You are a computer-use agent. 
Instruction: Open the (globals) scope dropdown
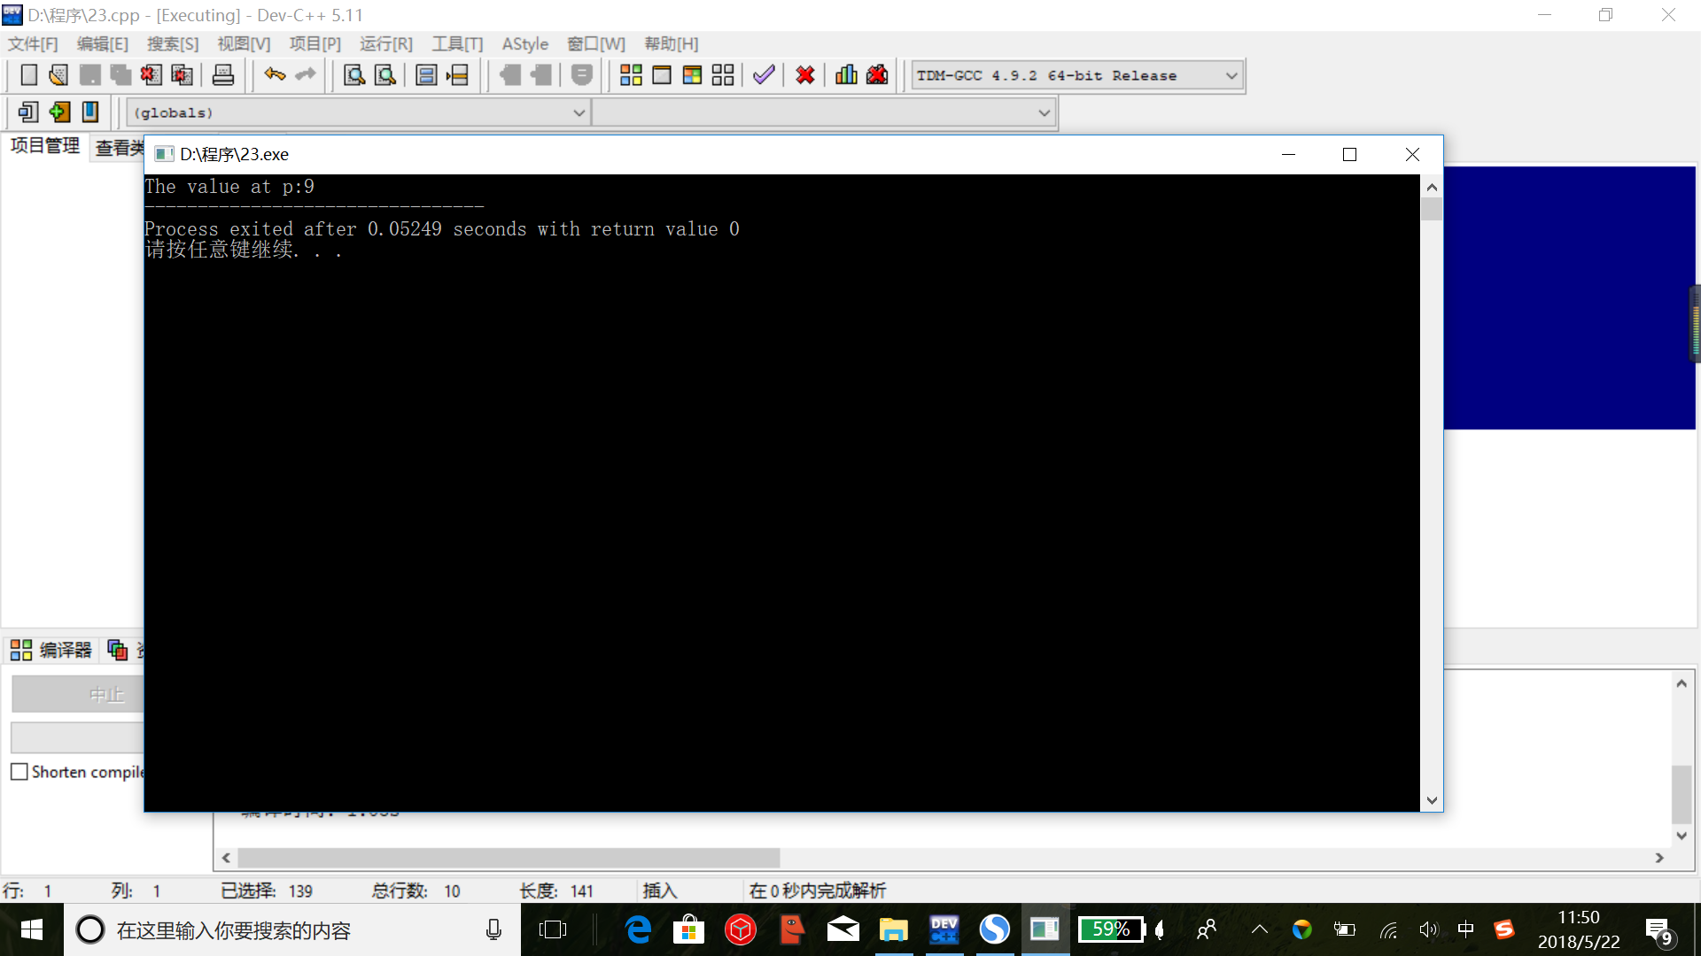579,112
